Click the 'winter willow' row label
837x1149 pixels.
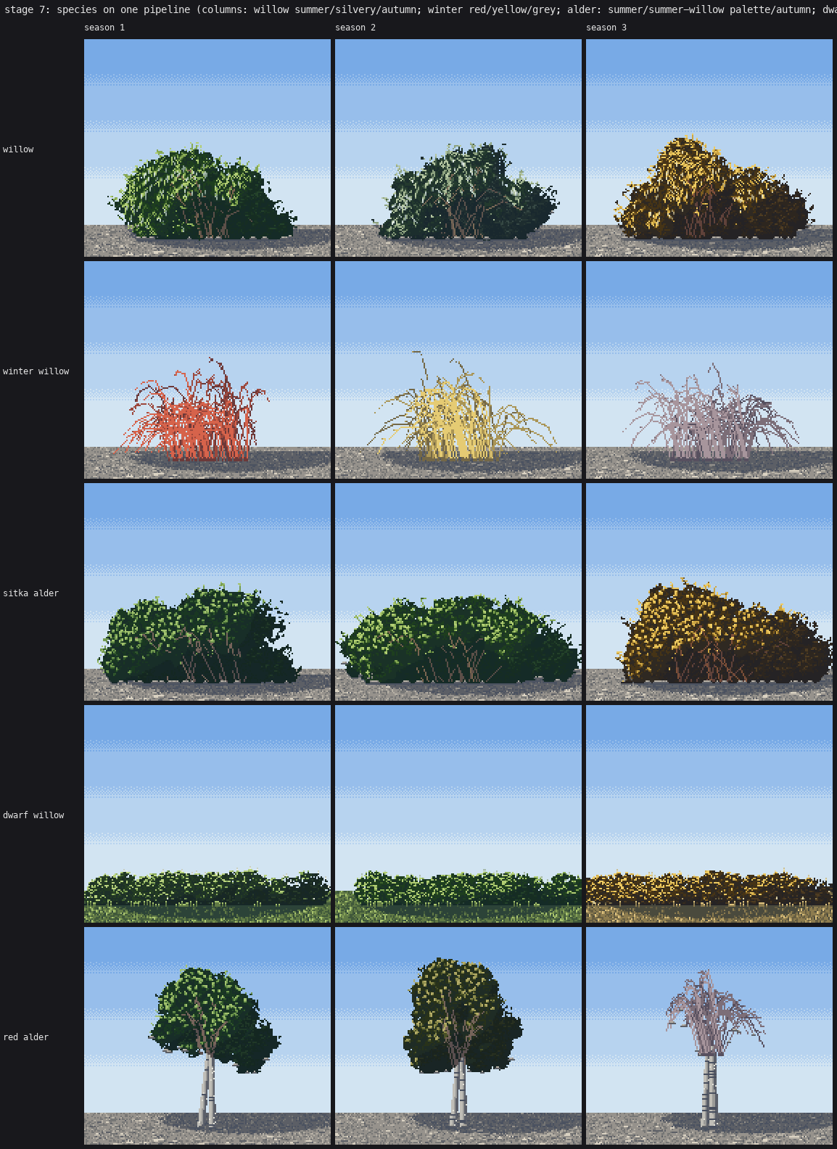tap(36, 371)
